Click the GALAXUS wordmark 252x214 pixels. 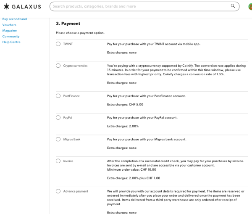click(26, 7)
